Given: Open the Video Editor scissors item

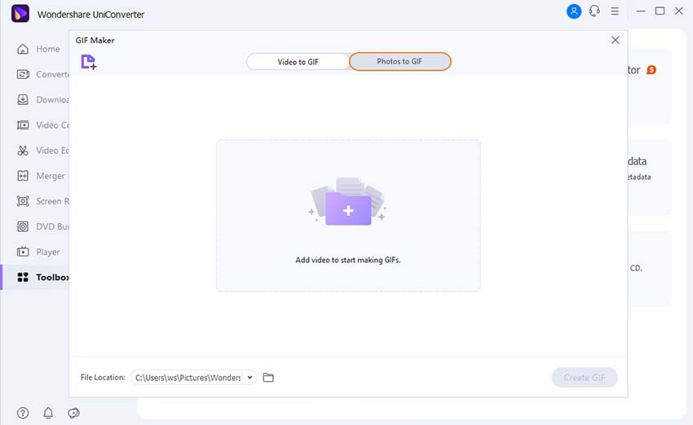Looking at the screenshot, I should coord(42,151).
